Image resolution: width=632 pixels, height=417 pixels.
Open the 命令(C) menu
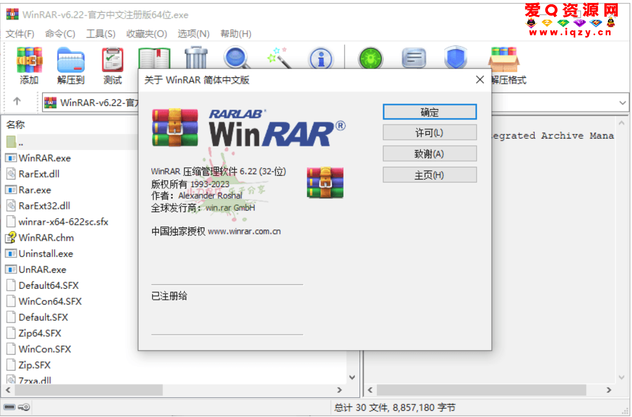[60, 33]
